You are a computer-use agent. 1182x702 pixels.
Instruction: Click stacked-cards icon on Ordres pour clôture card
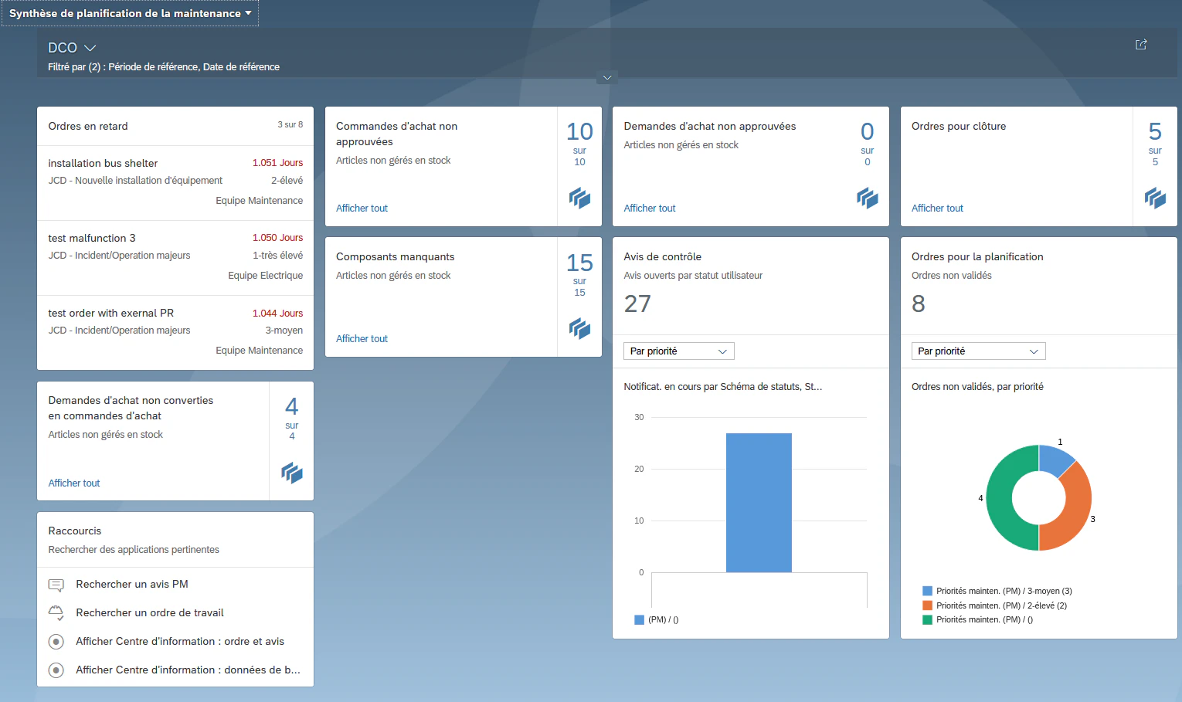point(1155,198)
